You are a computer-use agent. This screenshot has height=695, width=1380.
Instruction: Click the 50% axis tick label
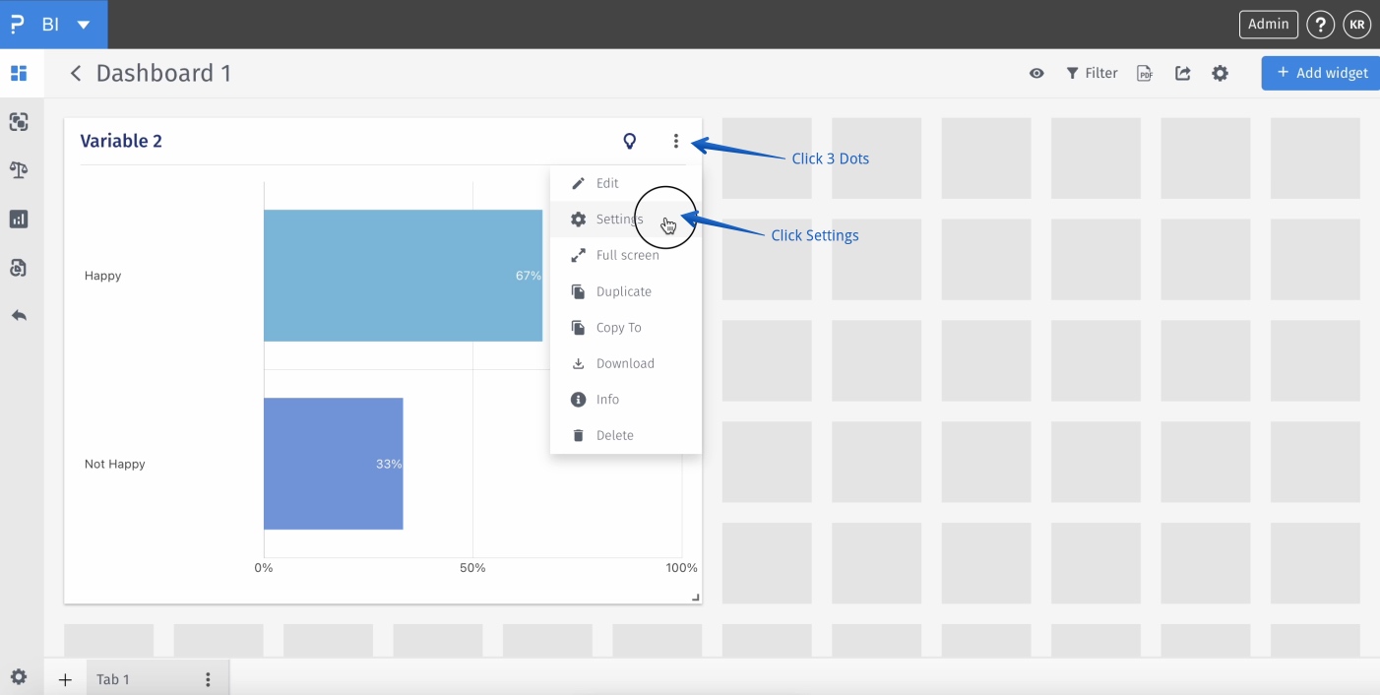tap(472, 568)
